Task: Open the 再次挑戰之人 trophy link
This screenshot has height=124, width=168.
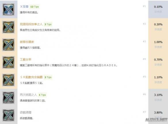Action: (x=28, y=95)
